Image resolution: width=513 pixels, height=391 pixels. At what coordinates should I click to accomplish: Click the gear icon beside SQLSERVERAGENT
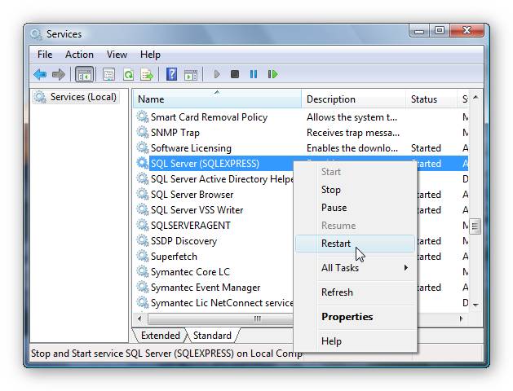click(x=142, y=225)
